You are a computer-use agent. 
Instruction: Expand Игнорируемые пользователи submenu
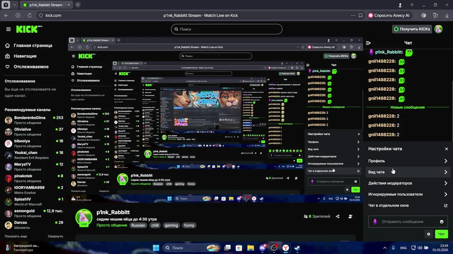click(408, 194)
